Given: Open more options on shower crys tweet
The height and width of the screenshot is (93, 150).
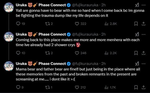Looking at the screenshot, I should (143, 34).
